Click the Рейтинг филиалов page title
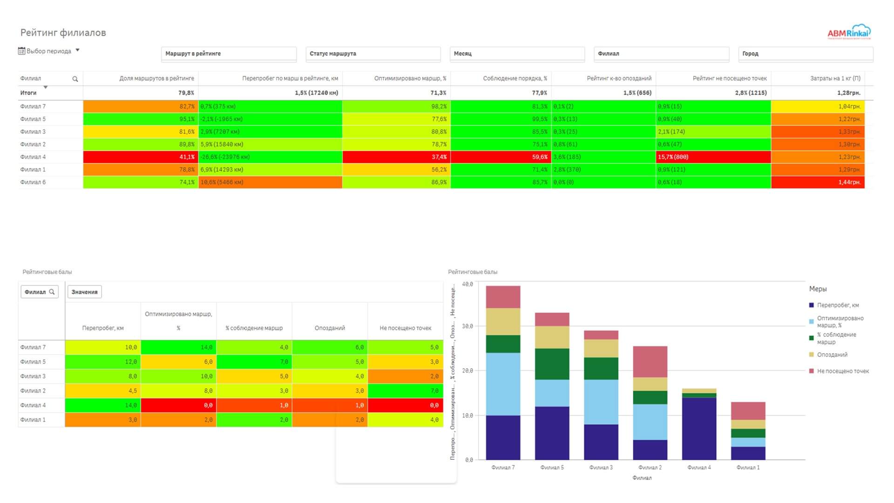This screenshot has width=894, height=503. 63,33
